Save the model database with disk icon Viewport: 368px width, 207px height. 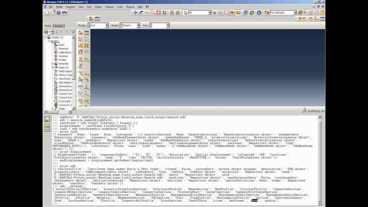pyautogui.click(x=59, y=13)
